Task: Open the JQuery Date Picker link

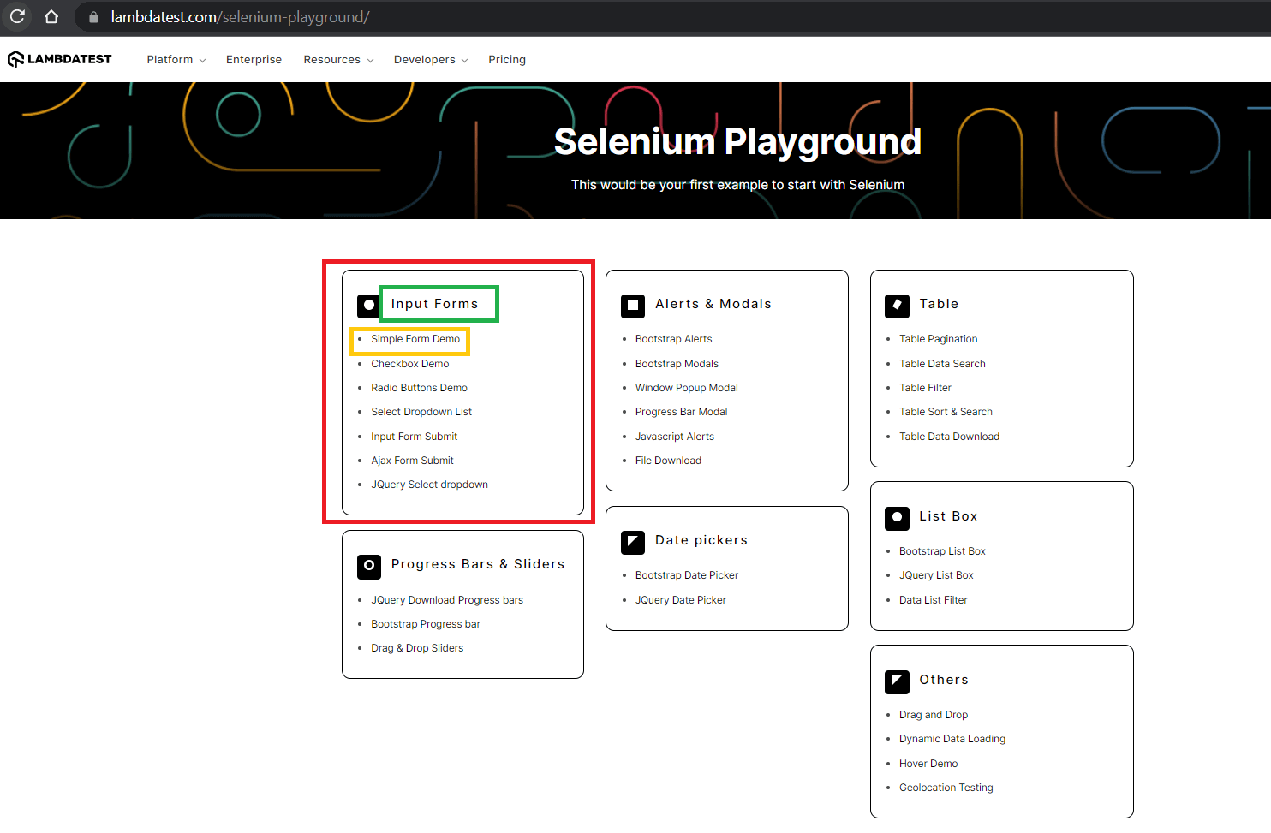Action: point(681,599)
